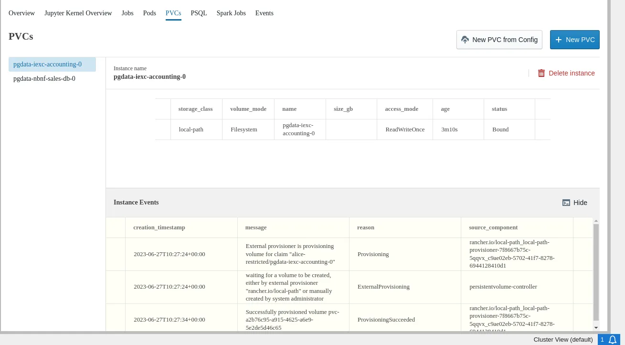Switch to the PSQL tab
The image size is (625, 345).
point(199,13)
